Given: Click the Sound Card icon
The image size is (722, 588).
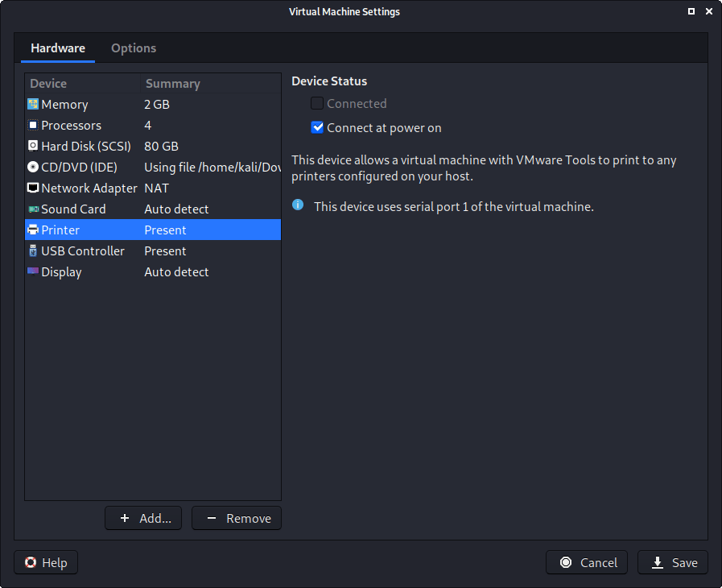Looking at the screenshot, I should tap(32, 209).
